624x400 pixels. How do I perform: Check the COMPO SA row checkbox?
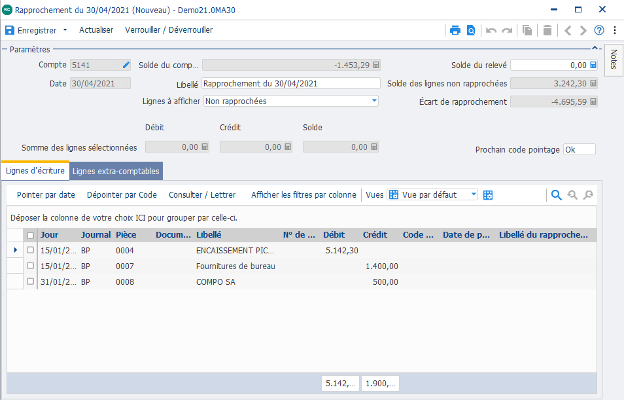click(30, 282)
